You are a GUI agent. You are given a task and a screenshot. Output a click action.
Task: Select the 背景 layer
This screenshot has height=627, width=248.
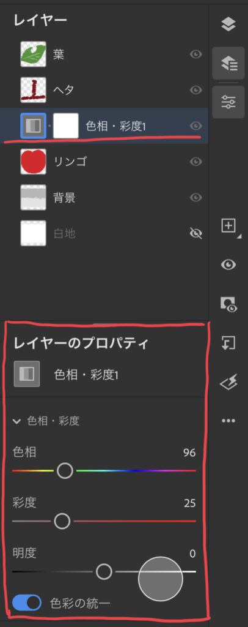point(104,198)
